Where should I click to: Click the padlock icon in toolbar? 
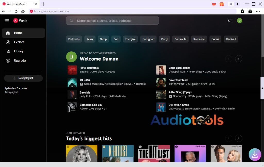pos(242,11)
